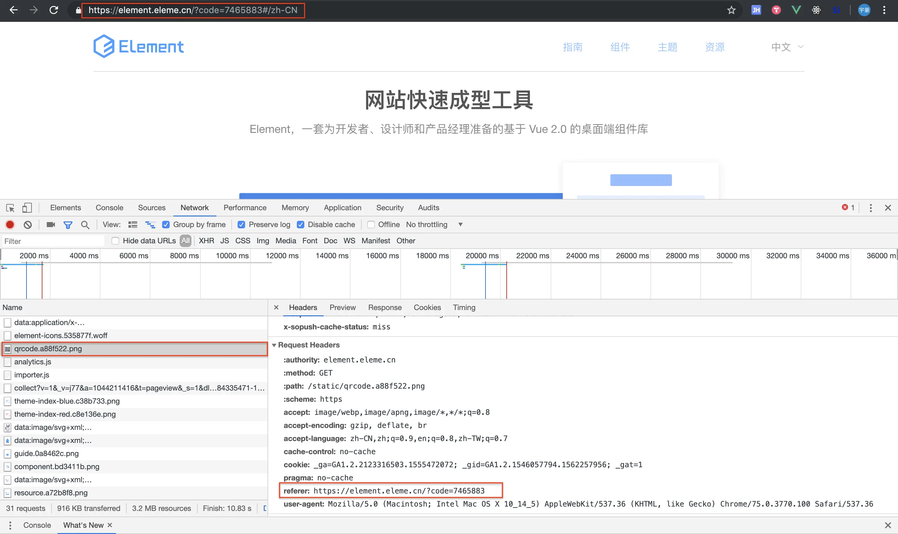Viewport: 898px width, 534px height.
Task: Click the 组件 navigation link
Action: (620, 47)
